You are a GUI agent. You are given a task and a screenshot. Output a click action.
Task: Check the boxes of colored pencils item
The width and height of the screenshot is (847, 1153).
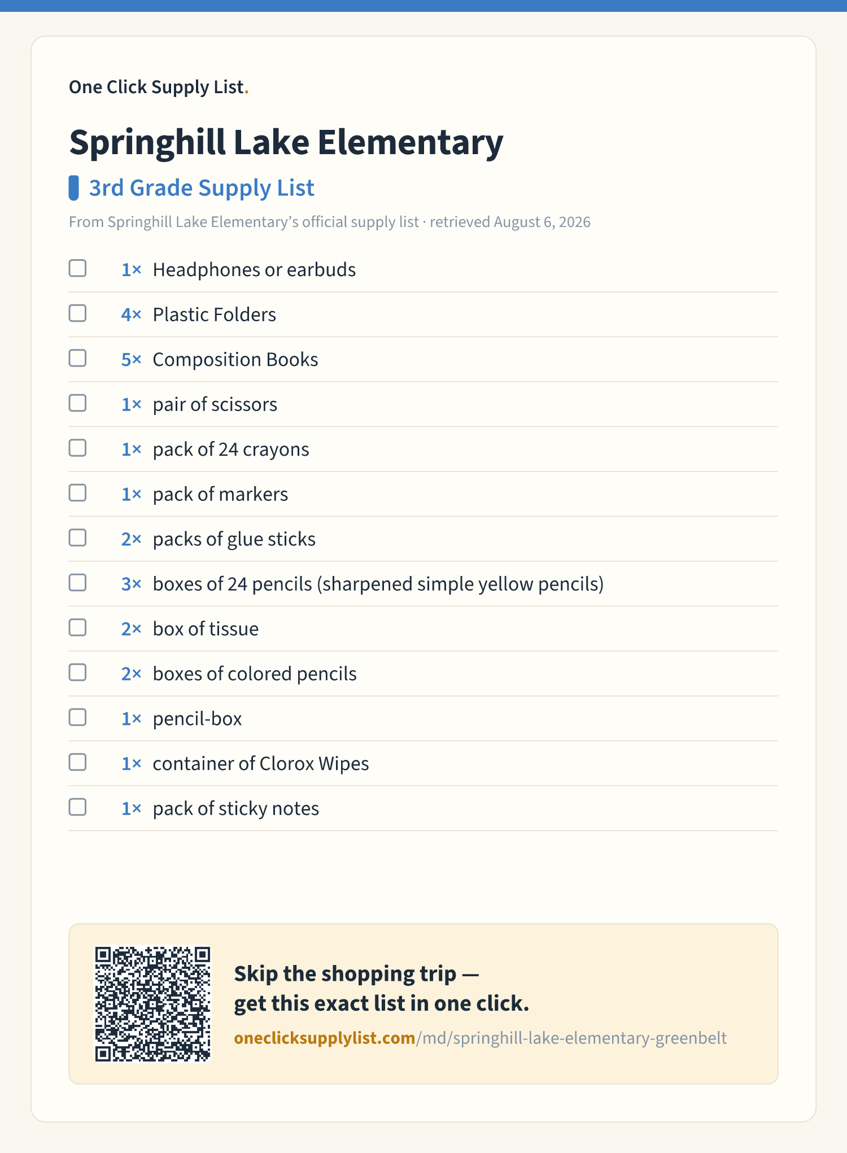click(x=77, y=672)
